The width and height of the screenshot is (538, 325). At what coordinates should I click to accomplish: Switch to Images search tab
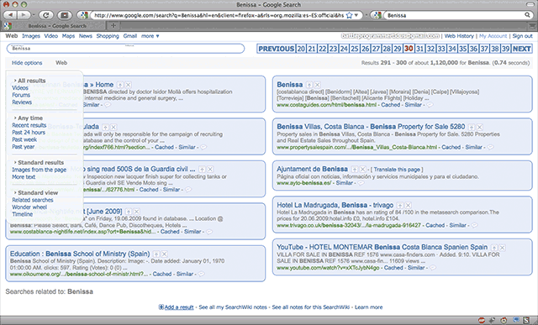click(31, 36)
